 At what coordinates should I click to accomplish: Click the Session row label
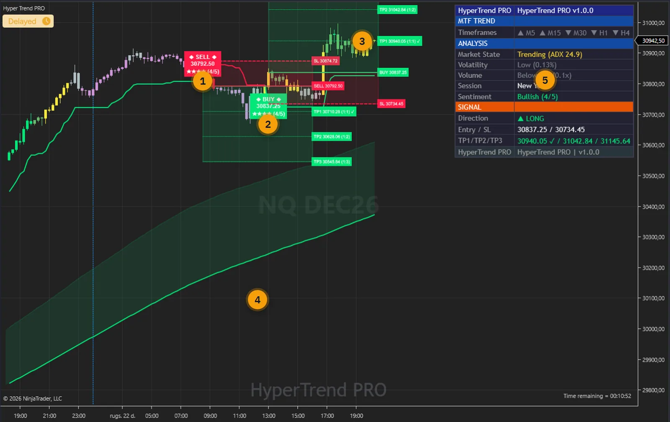pyautogui.click(x=469, y=86)
